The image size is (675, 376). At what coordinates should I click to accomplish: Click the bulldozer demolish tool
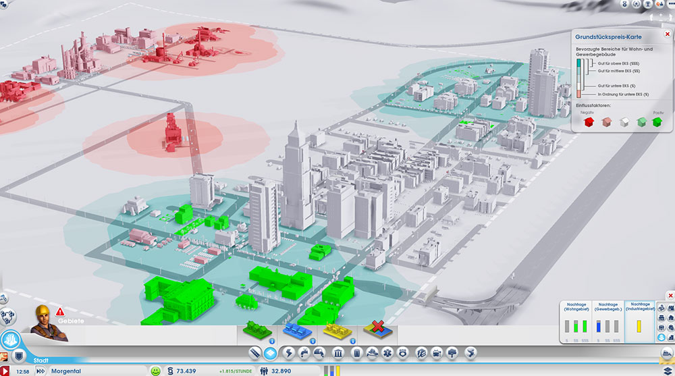tap(668, 354)
